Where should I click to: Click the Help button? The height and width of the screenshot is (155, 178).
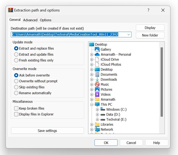157,143
